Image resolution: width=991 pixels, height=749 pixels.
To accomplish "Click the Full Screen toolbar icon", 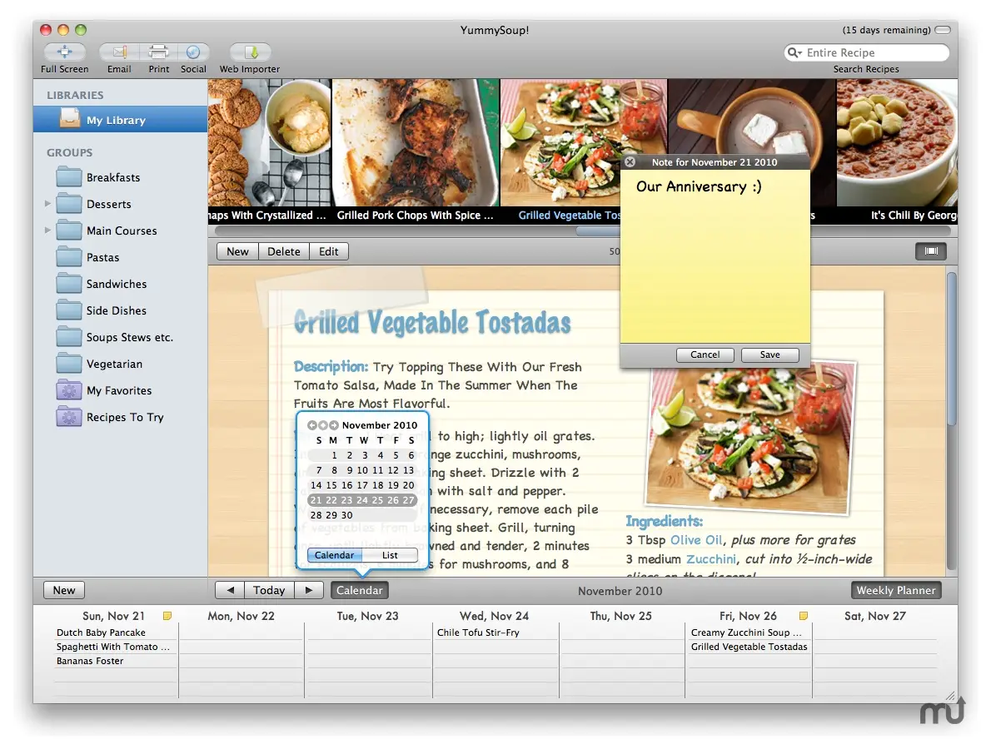I will 64,52.
